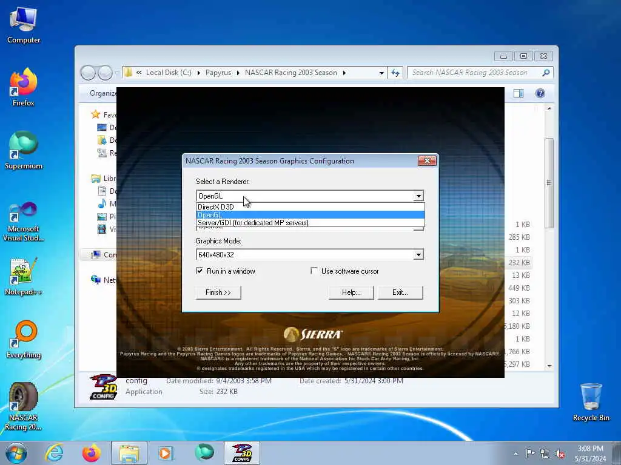This screenshot has height=465, width=621.
Task: Expand the address bar history dropdown
Action: click(x=381, y=73)
